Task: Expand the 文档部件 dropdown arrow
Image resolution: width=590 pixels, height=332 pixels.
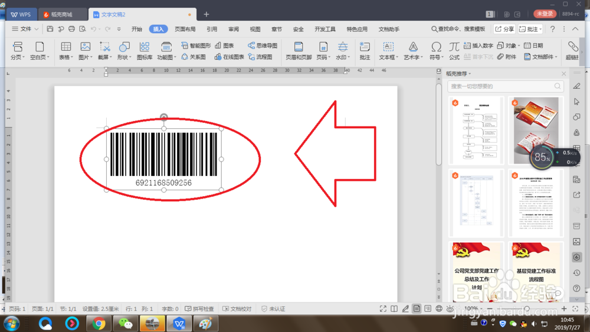Action: point(556,57)
